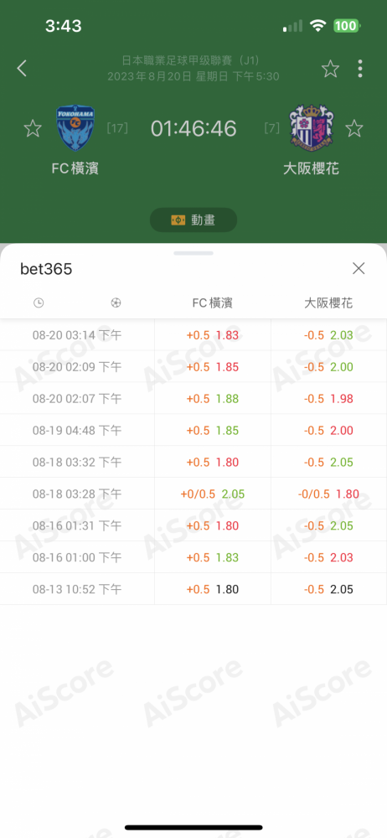
Task: Open FC橫濱 team crest
Action: click(x=75, y=128)
